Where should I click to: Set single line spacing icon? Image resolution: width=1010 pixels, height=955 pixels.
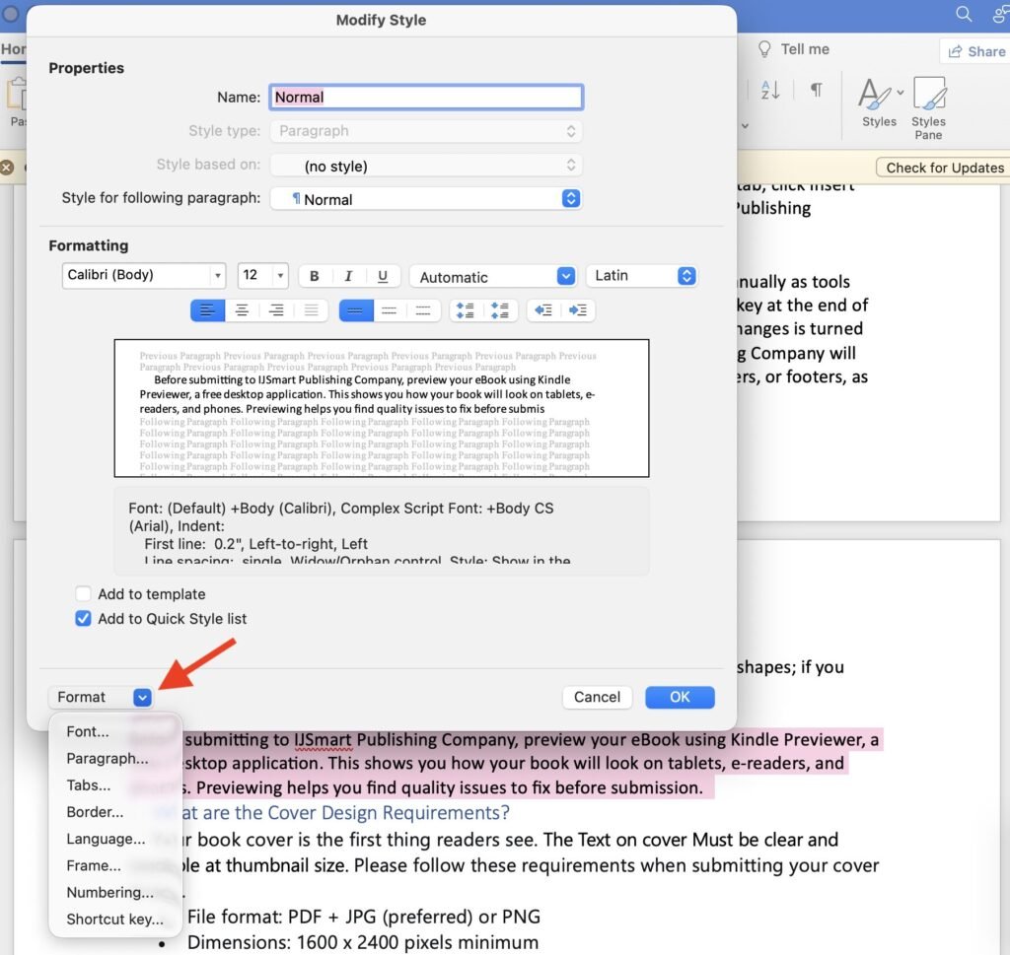(x=355, y=310)
